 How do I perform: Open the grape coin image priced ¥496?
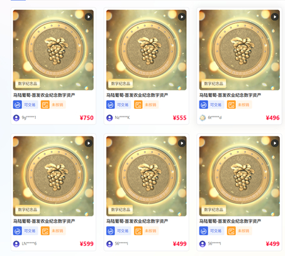(x=240, y=50)
